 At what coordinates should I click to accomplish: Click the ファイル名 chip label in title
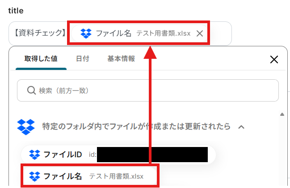(113, 33)
